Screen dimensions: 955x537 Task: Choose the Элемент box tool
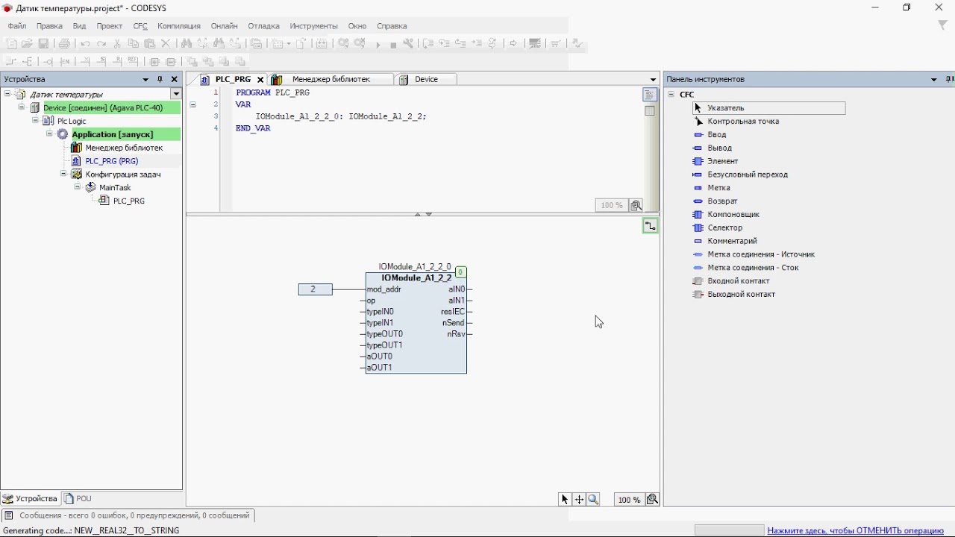pos(716,161)
